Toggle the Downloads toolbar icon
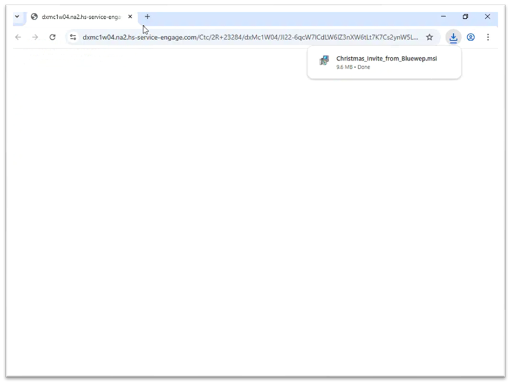The image size is (511, 385). pos(453,37)
